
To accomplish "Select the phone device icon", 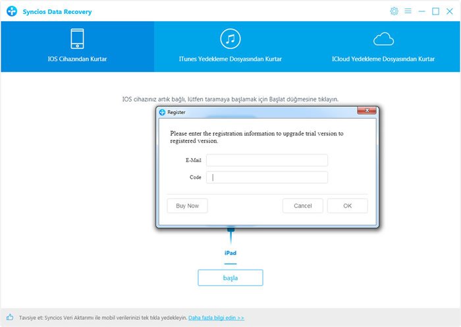I will pyautogui.click(x=77, y=38).
